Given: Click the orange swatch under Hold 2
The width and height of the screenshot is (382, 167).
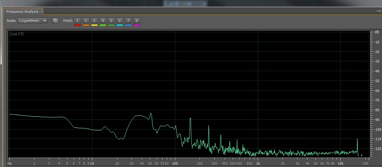Looking at the screenshot, I should tap(86, 25).
